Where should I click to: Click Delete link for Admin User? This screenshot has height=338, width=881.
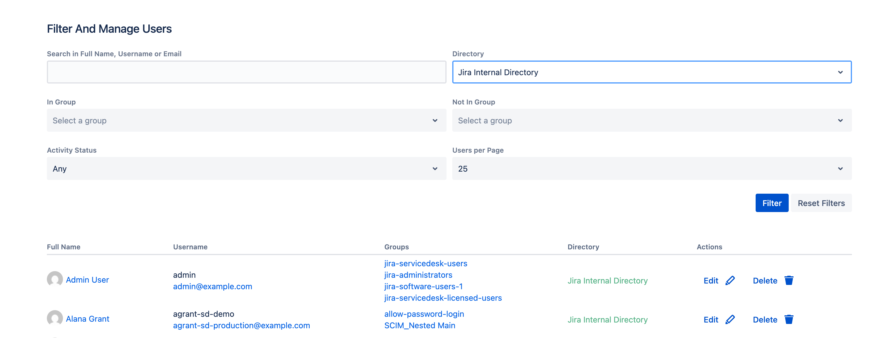765,280
